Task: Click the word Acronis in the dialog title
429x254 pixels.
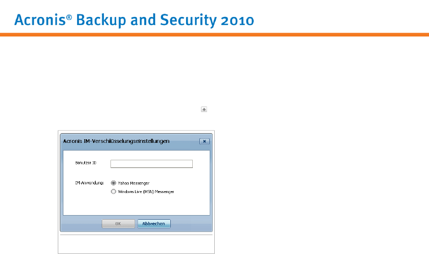Action: click(72, 140)
